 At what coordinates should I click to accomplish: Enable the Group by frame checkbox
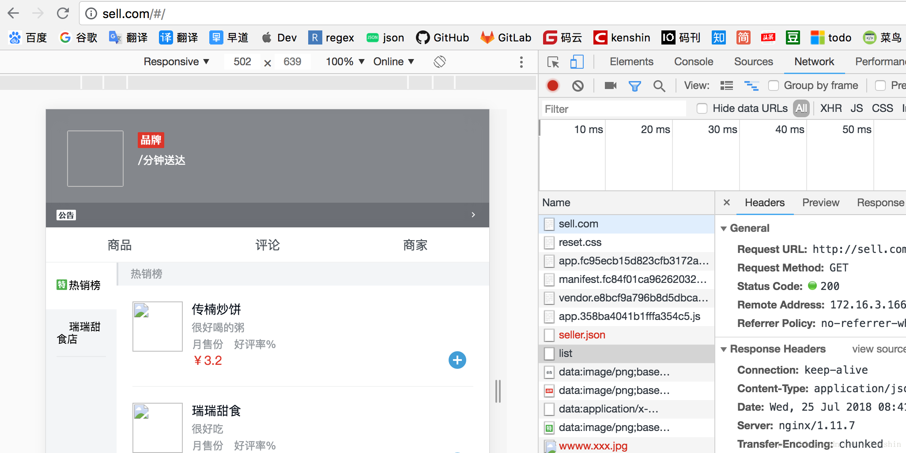[774, 85]
